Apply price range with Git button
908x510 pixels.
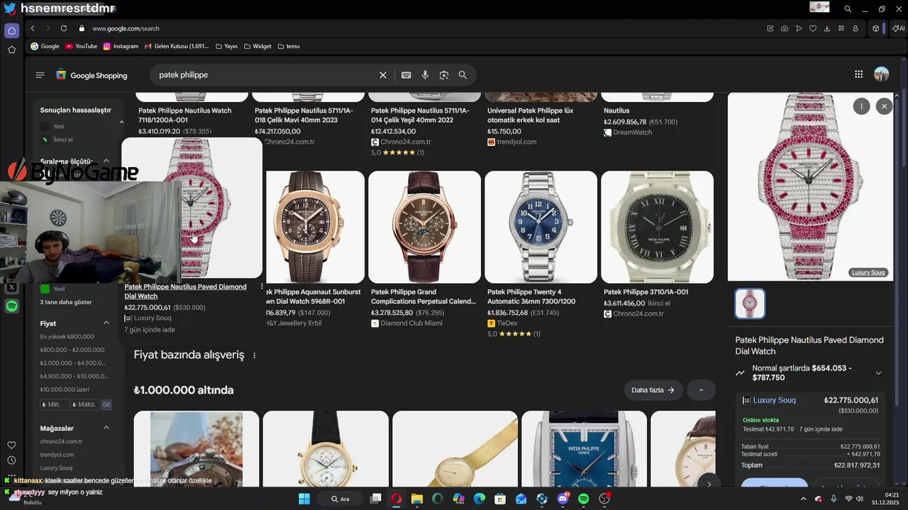pyautogui.click(x=106, y=404)
